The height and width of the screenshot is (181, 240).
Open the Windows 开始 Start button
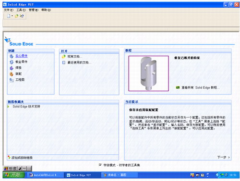click(14, 175)
